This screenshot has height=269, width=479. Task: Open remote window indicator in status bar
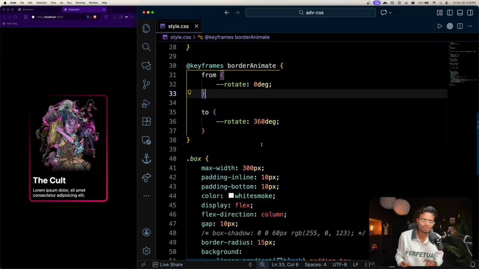(144, 265)
